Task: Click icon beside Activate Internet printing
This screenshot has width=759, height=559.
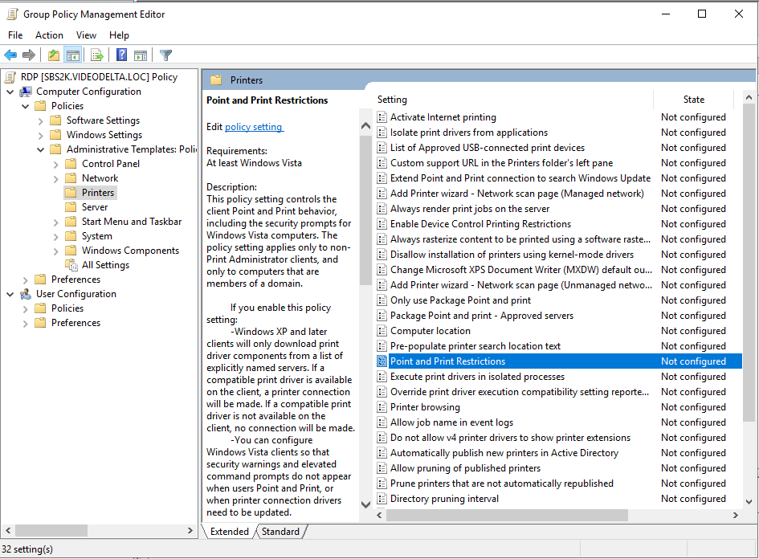Action: pyautogui.click(x=382, y=117)
